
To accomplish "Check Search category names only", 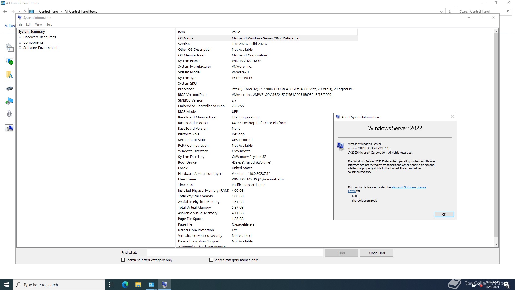I will click(211, 260).
